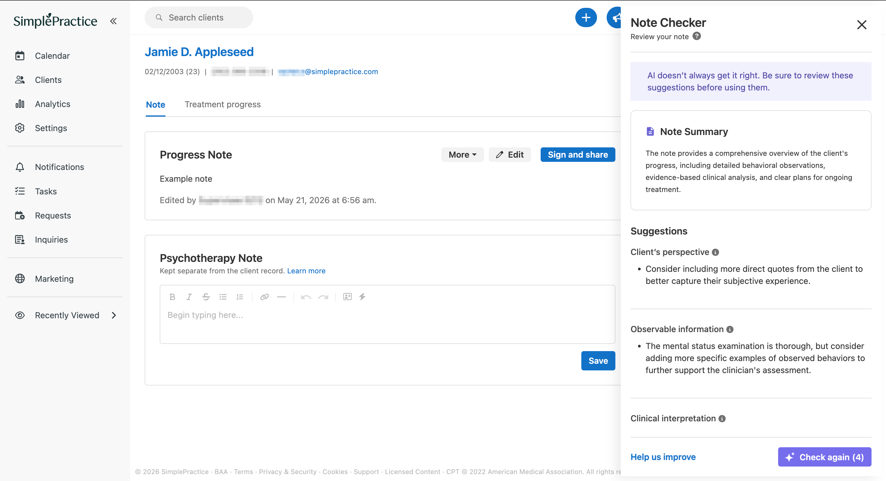
Task: Click info icon beside Clinical interpretation
Action: click(x=722, y=418)
